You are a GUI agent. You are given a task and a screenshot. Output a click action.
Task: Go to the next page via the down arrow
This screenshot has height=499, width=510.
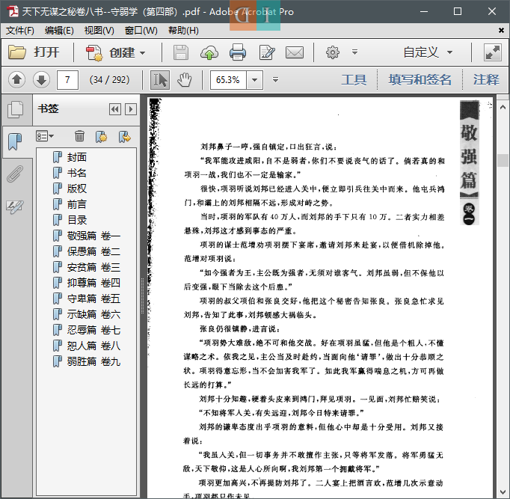41,80
